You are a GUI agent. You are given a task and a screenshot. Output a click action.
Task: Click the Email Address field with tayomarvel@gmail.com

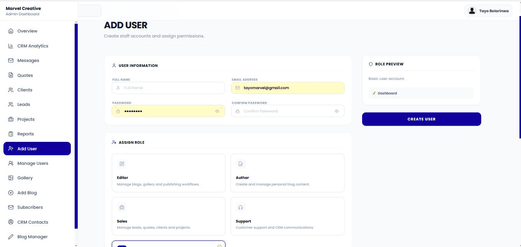[x=288, y=88]
